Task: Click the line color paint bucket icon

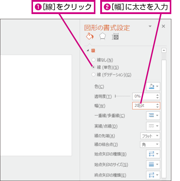Action: [151, 86]
